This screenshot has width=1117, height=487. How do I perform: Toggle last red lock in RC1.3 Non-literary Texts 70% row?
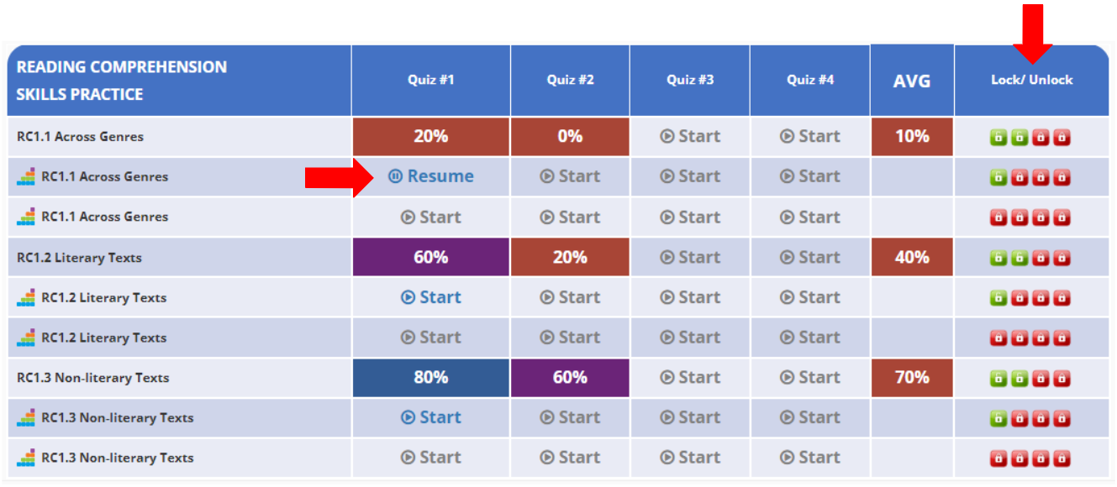pos(1062,378)
